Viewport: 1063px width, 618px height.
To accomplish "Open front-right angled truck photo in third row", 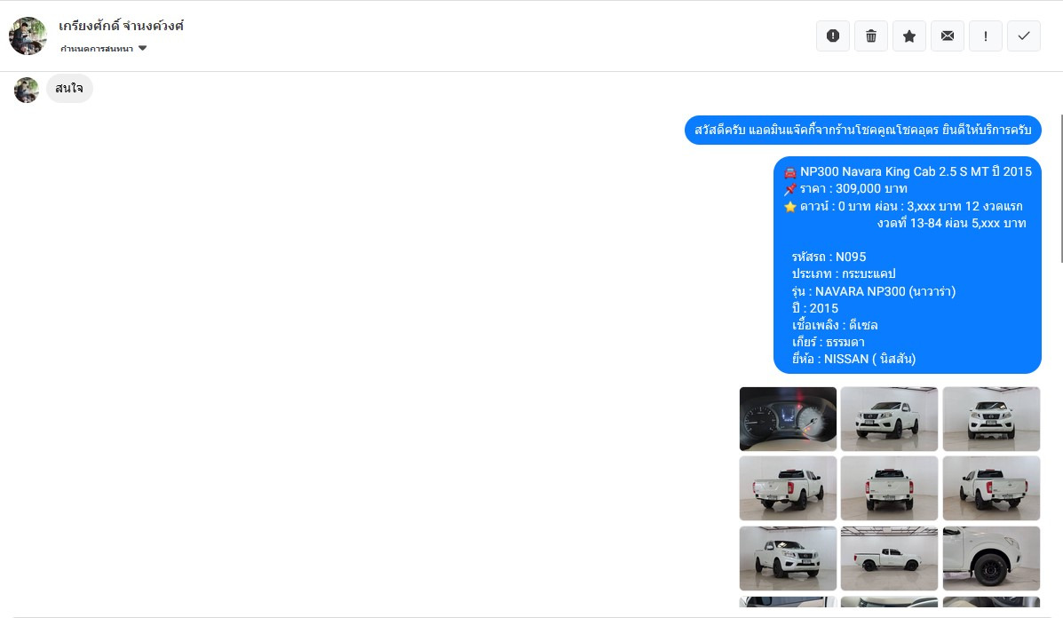I will coord(788,559).
